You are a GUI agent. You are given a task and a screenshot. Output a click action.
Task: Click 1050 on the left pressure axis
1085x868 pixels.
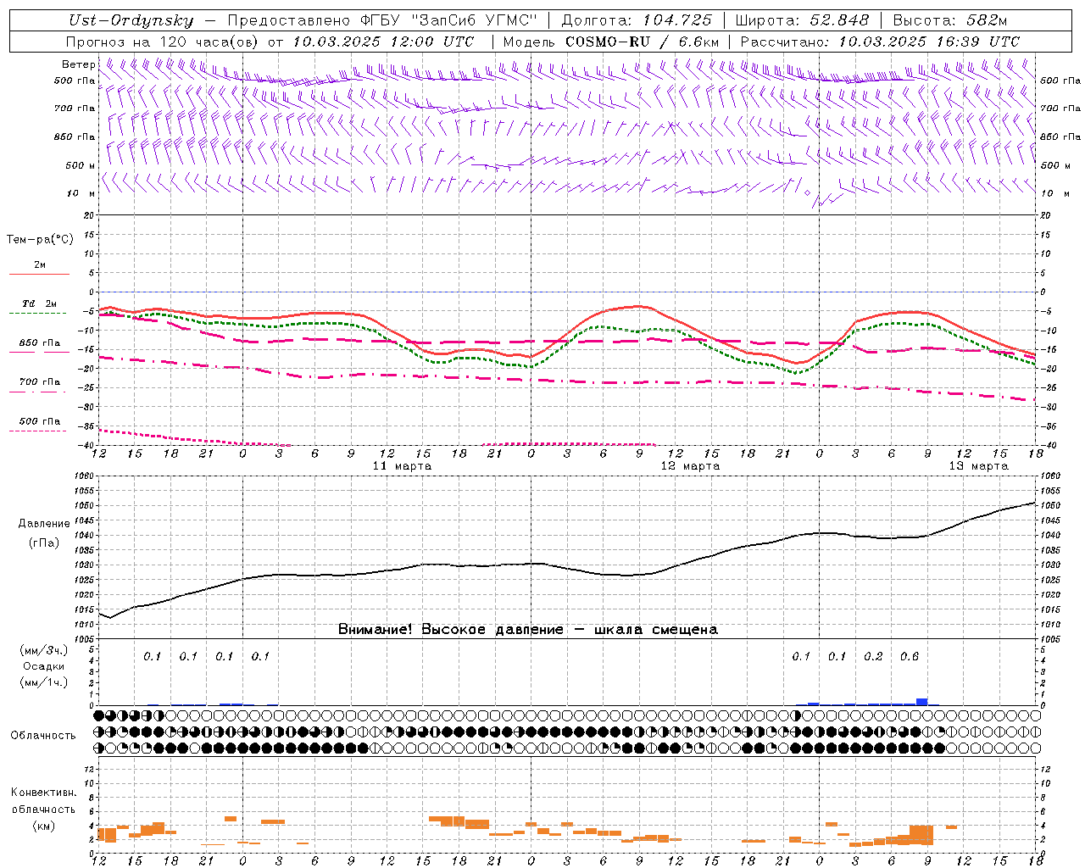click(83, 506)
